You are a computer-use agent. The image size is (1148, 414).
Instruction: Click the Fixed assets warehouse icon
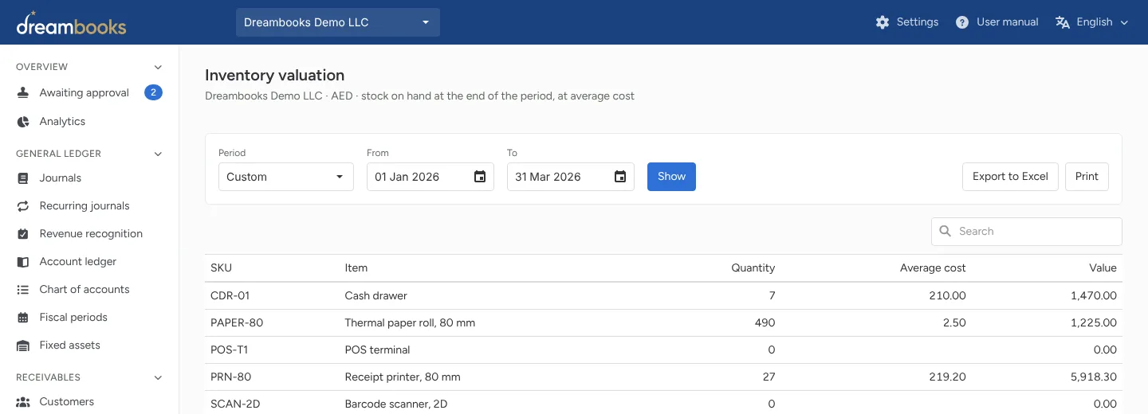pyautogui.click(x=23, y=346)
